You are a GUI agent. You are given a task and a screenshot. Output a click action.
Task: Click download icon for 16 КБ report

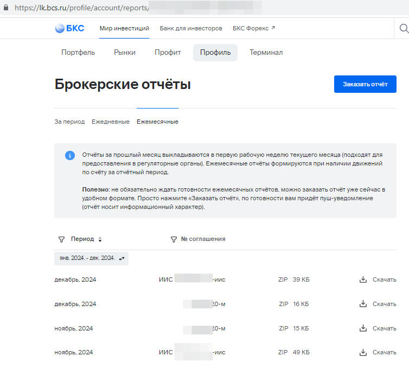[x=363, y=304]
